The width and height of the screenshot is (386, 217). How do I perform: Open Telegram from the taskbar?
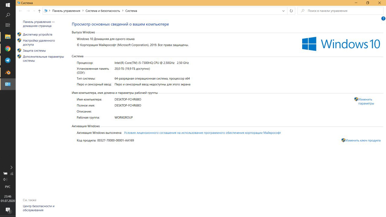tap(8, 61)
